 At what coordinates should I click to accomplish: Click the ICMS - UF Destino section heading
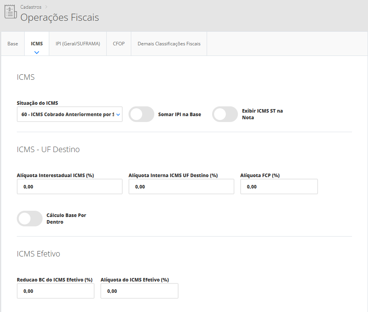[48, 149]
